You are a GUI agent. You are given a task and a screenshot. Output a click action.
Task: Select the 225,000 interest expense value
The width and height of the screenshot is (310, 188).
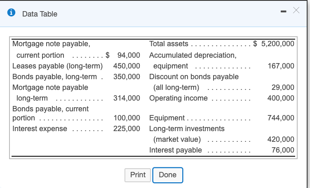pos(127,129)
